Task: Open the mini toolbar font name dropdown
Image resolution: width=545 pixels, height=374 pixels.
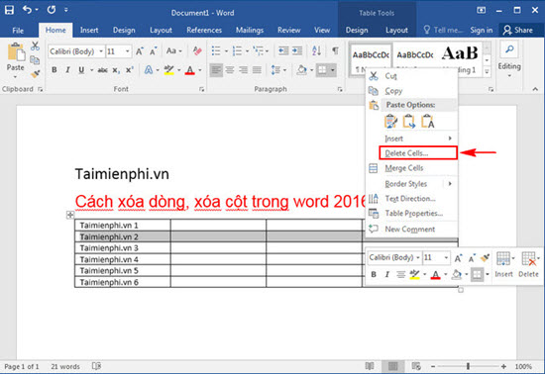Action: 418,258
